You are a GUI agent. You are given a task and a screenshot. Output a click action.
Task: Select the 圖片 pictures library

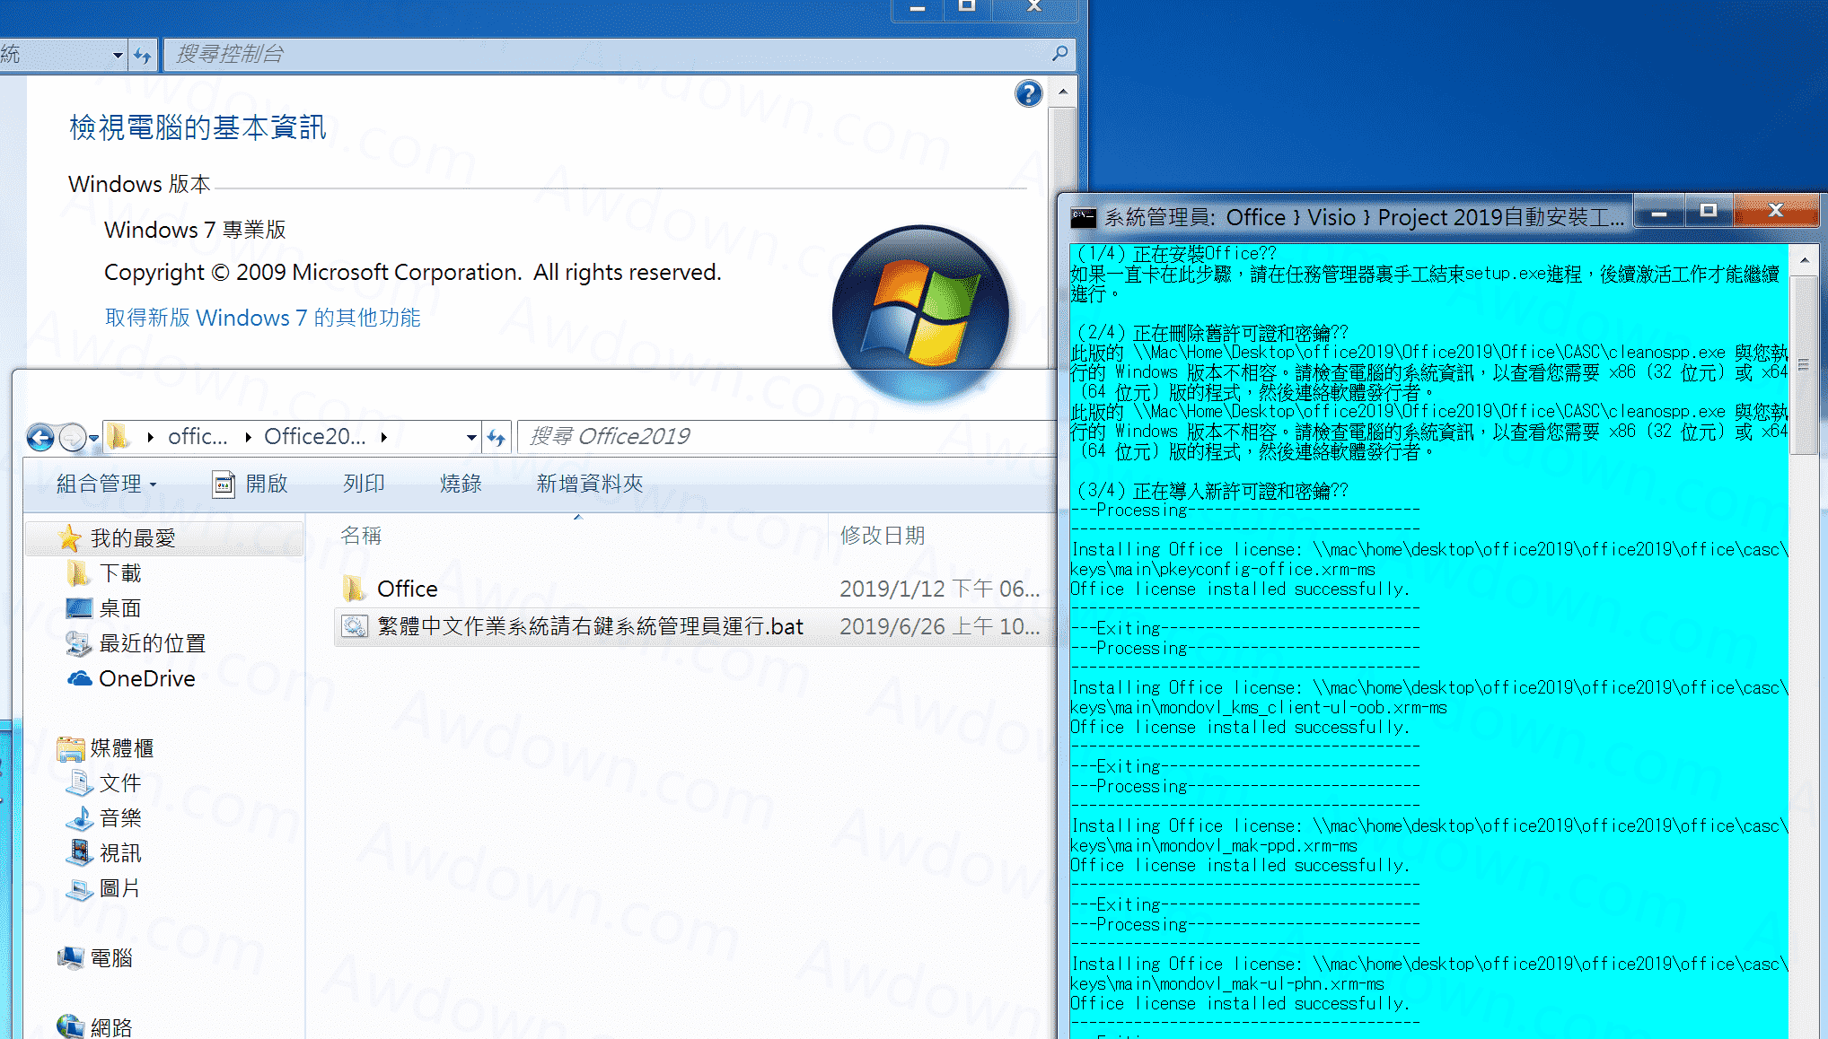119,888
